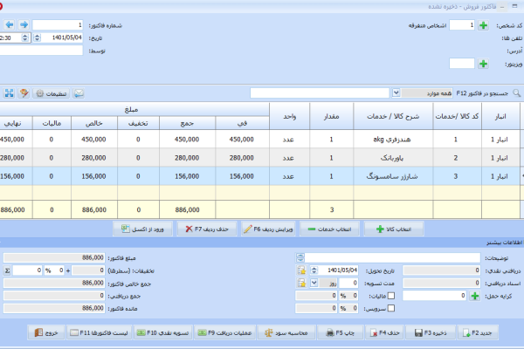The height and width of the screenshot is (349, 524).
Task: Open لیست فاکتورها F11 button
Action: point(100,332)
